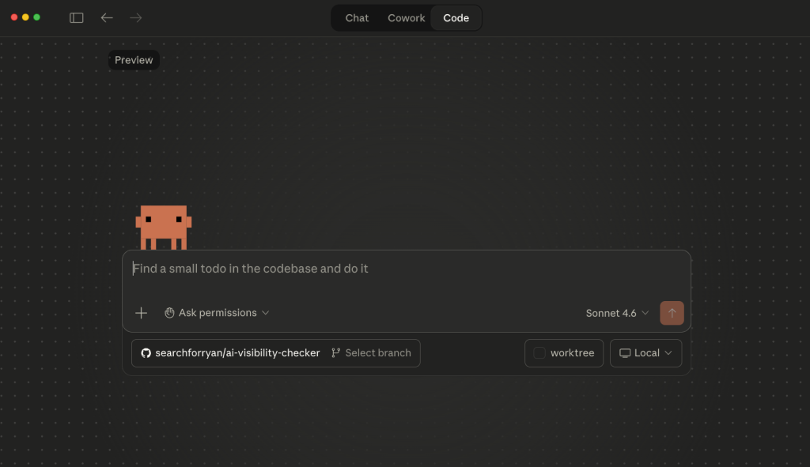
Task: Enable the worktree checkbox
Action: click(539, 353)
